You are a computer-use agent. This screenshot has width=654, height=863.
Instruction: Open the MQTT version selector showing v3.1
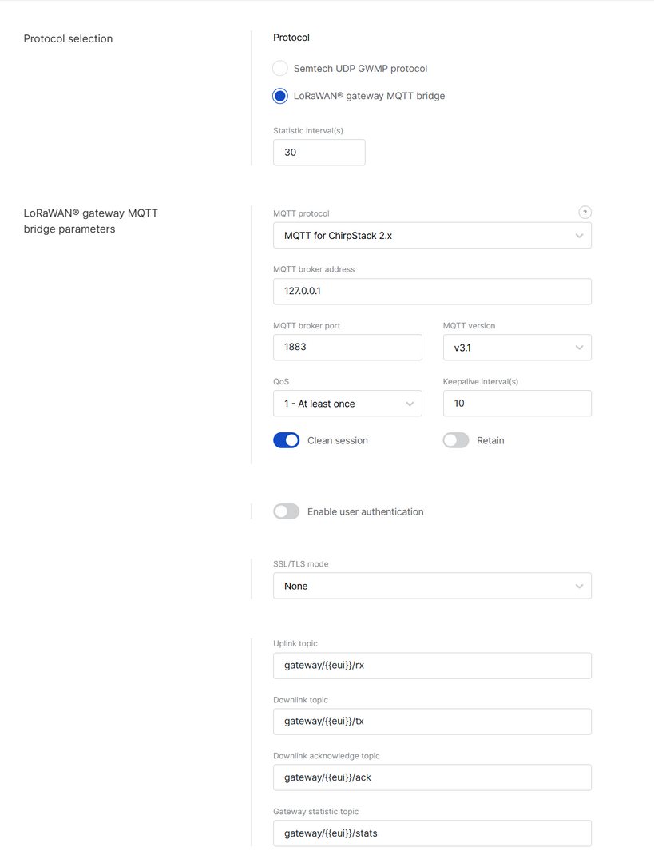tap(517, 348)
